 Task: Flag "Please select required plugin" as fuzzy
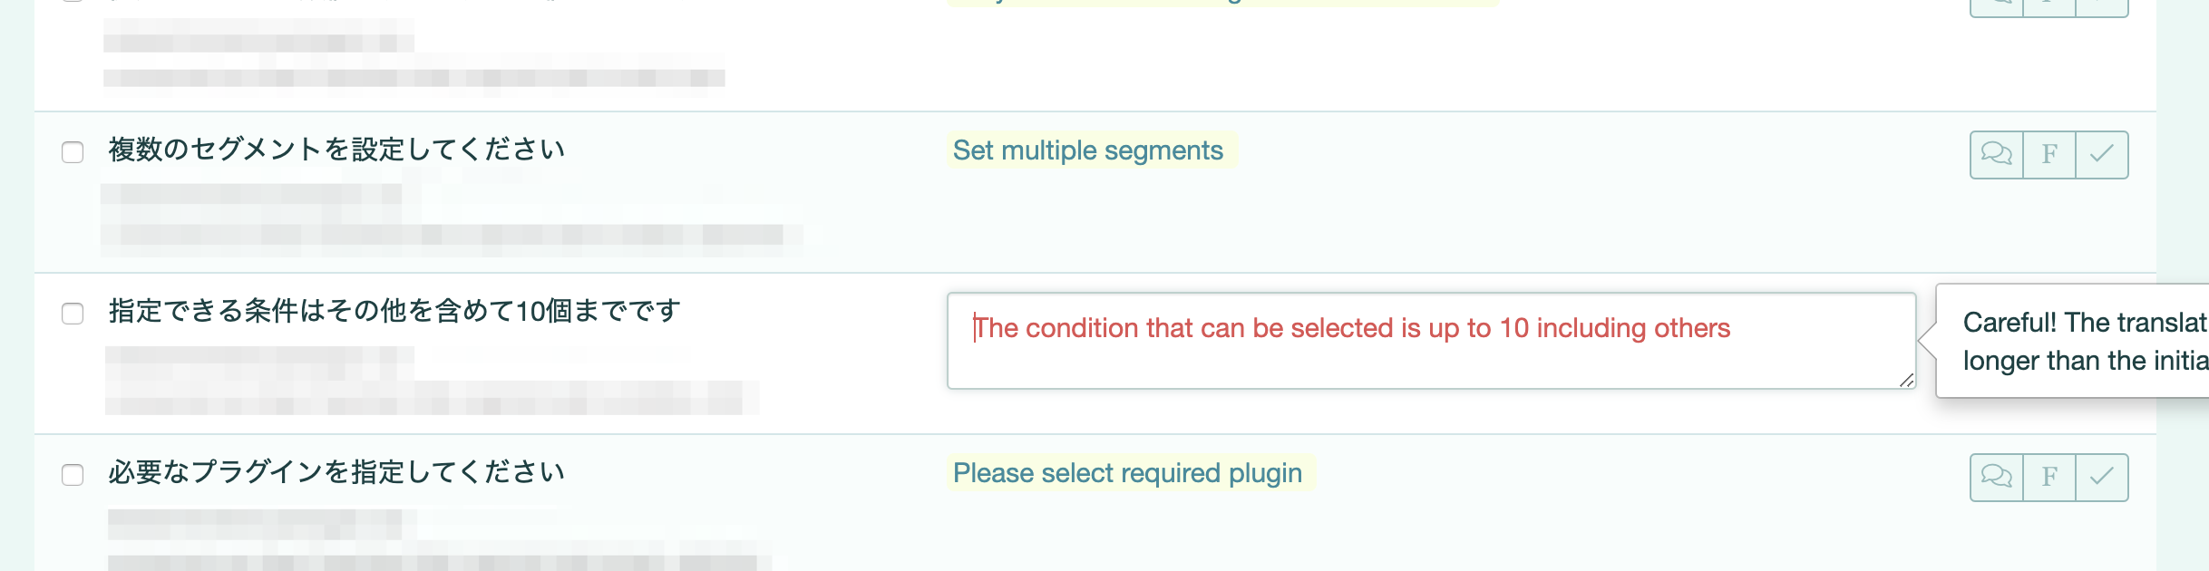[2049, 477]
